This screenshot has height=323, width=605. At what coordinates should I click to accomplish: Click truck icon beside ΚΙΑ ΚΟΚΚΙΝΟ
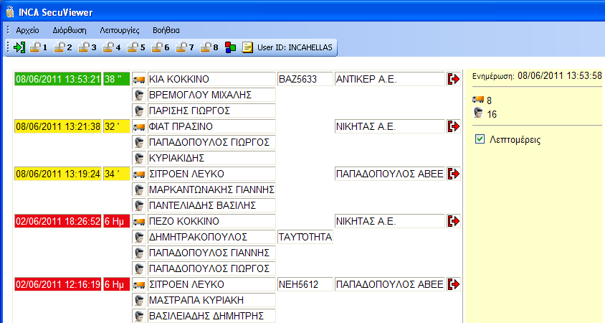pos(139,79)
